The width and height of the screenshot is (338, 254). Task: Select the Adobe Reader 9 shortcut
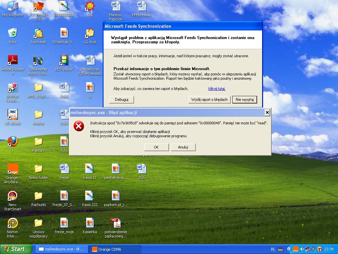(x=13, y=65)
